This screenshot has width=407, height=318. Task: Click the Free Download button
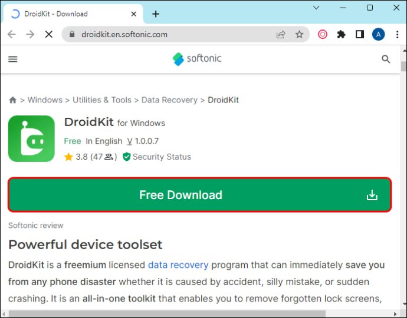199,195
